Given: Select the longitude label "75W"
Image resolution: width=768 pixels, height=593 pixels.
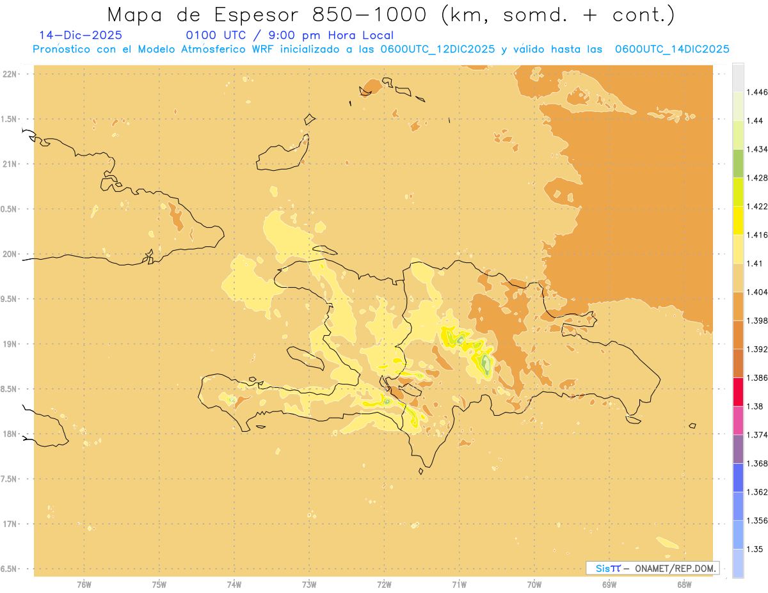Looking at the screenshot, I should [x=159, y=585].
